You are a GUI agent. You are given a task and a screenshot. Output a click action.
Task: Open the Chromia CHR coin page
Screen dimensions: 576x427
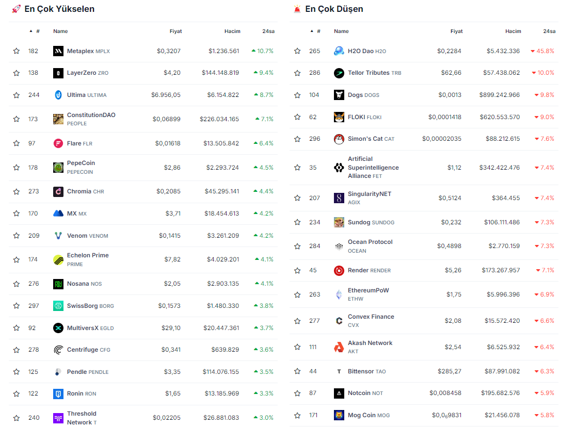[86, 192]
